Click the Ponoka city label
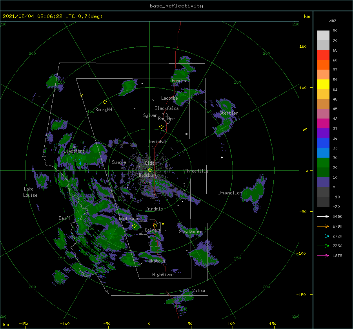The image size is (353, 329). [179, 81]
